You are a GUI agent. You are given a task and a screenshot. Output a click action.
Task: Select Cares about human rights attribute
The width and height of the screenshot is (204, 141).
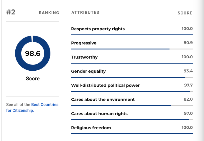click(99, 114)
